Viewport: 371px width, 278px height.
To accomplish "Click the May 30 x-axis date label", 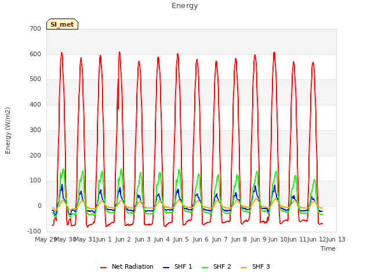I will pos(65,239).
